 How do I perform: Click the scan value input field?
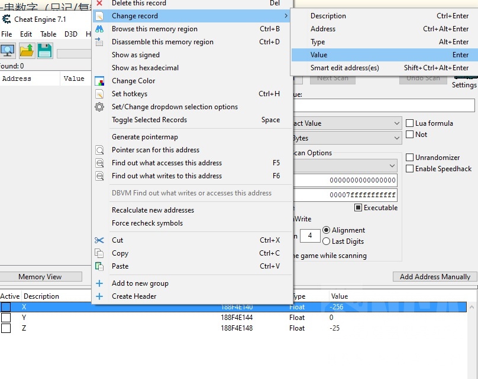pos(384,106)
